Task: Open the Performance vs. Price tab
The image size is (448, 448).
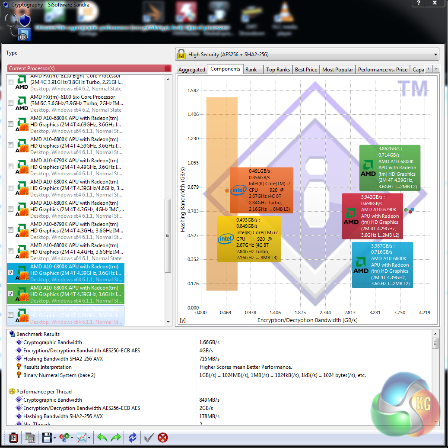Action: point(382,69)
